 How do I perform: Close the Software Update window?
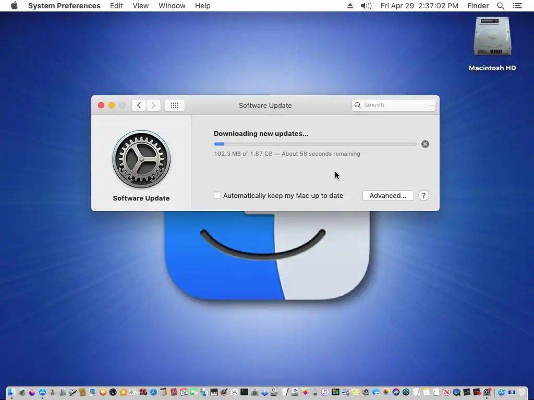[101, 105]
